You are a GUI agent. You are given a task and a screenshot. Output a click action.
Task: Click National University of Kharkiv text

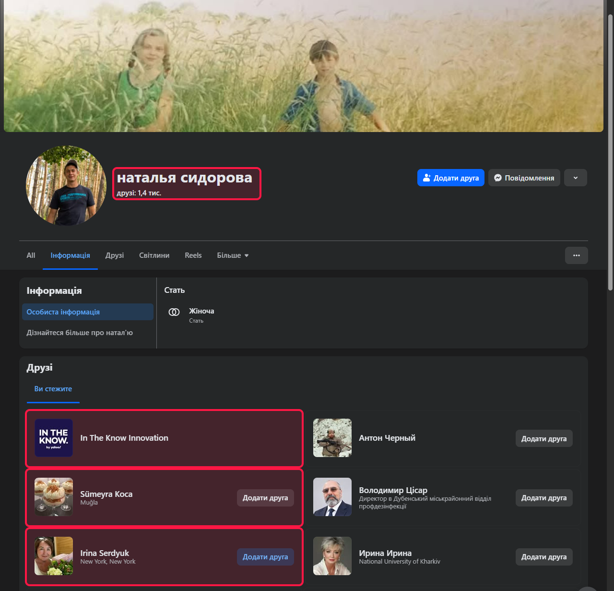(x=400, y=562)
